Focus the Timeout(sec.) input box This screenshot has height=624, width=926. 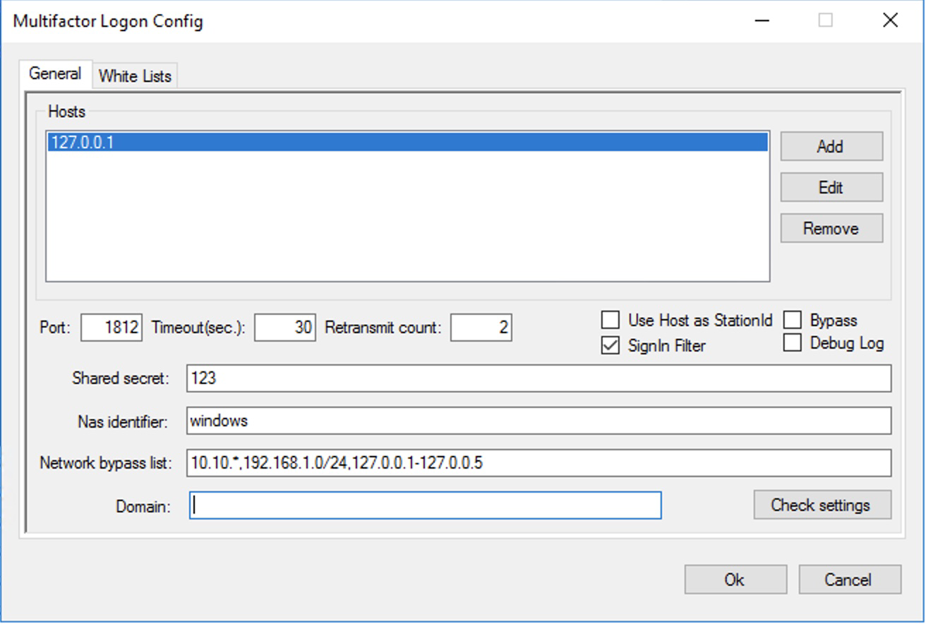coord(284,328)
